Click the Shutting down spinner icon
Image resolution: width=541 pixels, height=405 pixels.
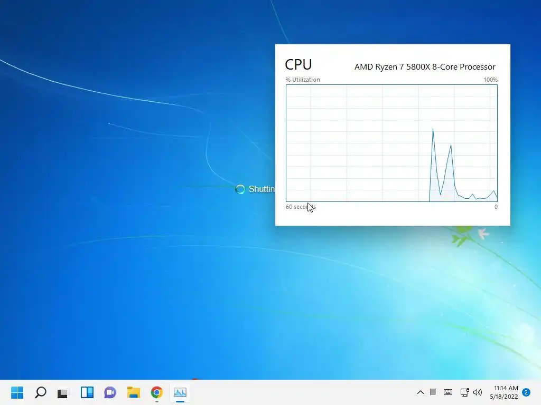[x=240, y=189]
